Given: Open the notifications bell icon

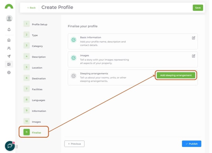Looking at the screenshot, I should pos(9,30).
